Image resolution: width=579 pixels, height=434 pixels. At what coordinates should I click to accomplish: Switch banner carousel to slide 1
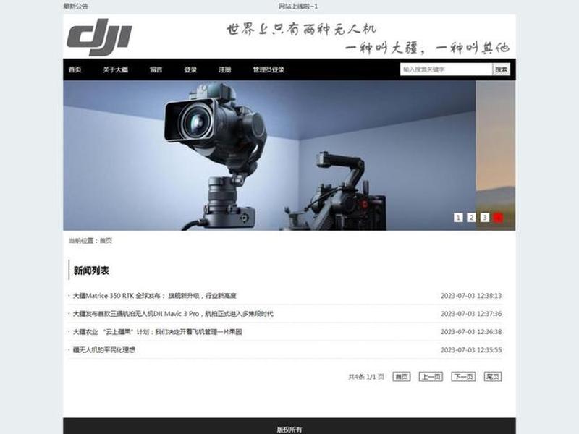coord(458,218)
